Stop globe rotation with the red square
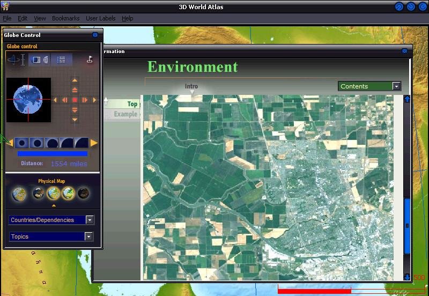The height and width of the screenshot is (296, 429). point(75,100)
